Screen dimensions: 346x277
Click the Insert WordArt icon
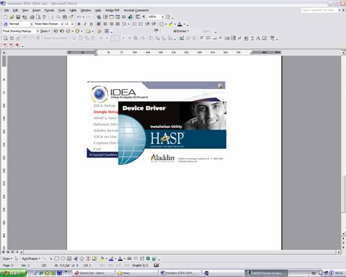(x=75, y=258)
